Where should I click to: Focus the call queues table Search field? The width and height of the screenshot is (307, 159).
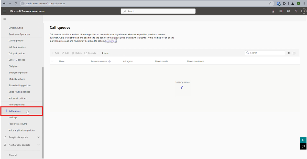(x=265, y=53)
